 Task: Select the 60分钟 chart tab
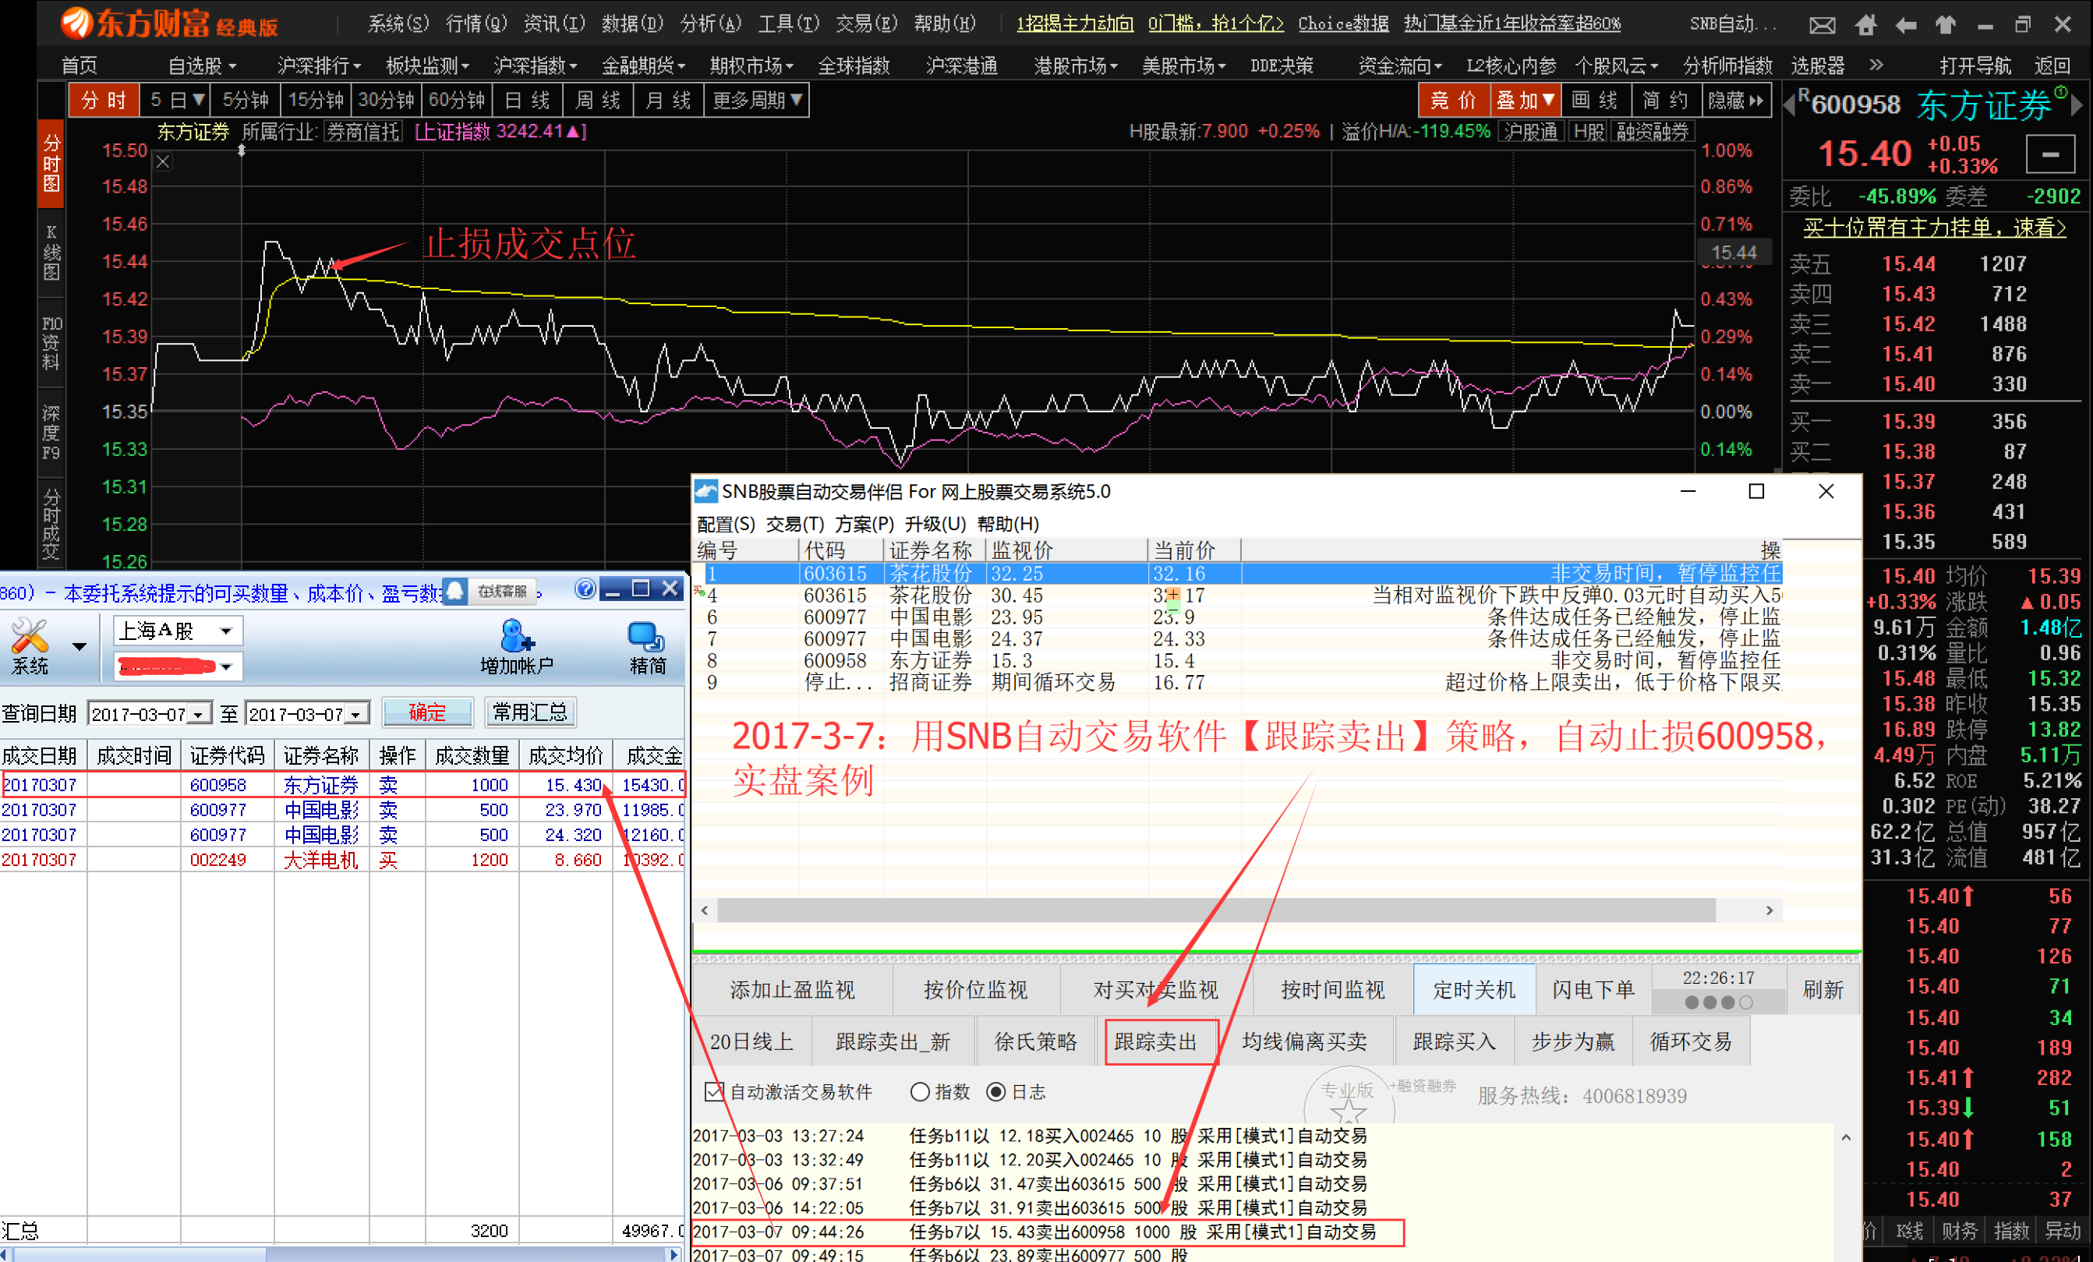click(x=456, y=101)
